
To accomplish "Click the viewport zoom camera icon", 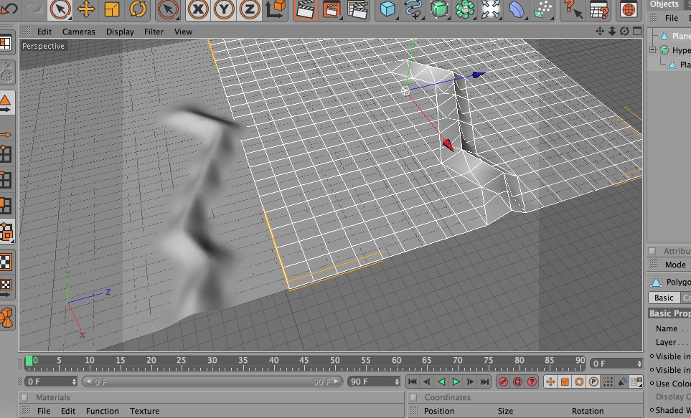I will point(612,32).
